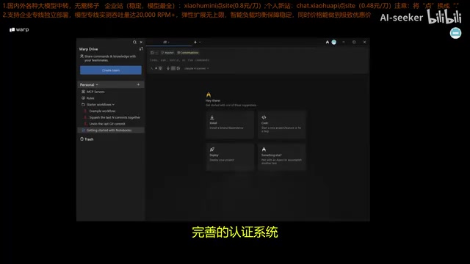Click the sort icon beside Warp Drive

(141, 49)
